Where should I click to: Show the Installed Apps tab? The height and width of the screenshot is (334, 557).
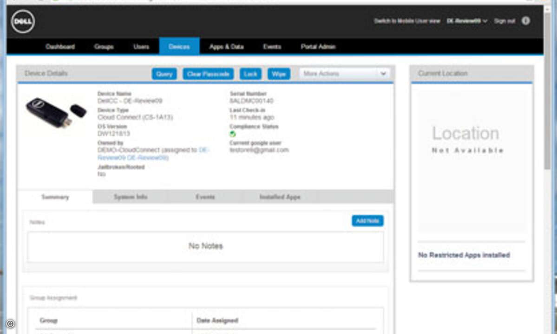(x=280, y=197)
